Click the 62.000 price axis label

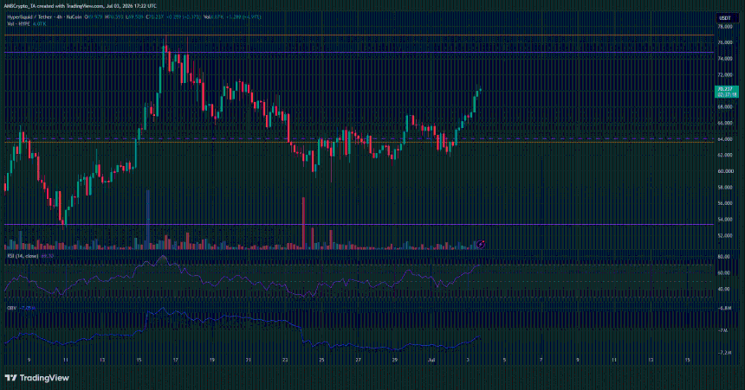[x=725, y=155]
